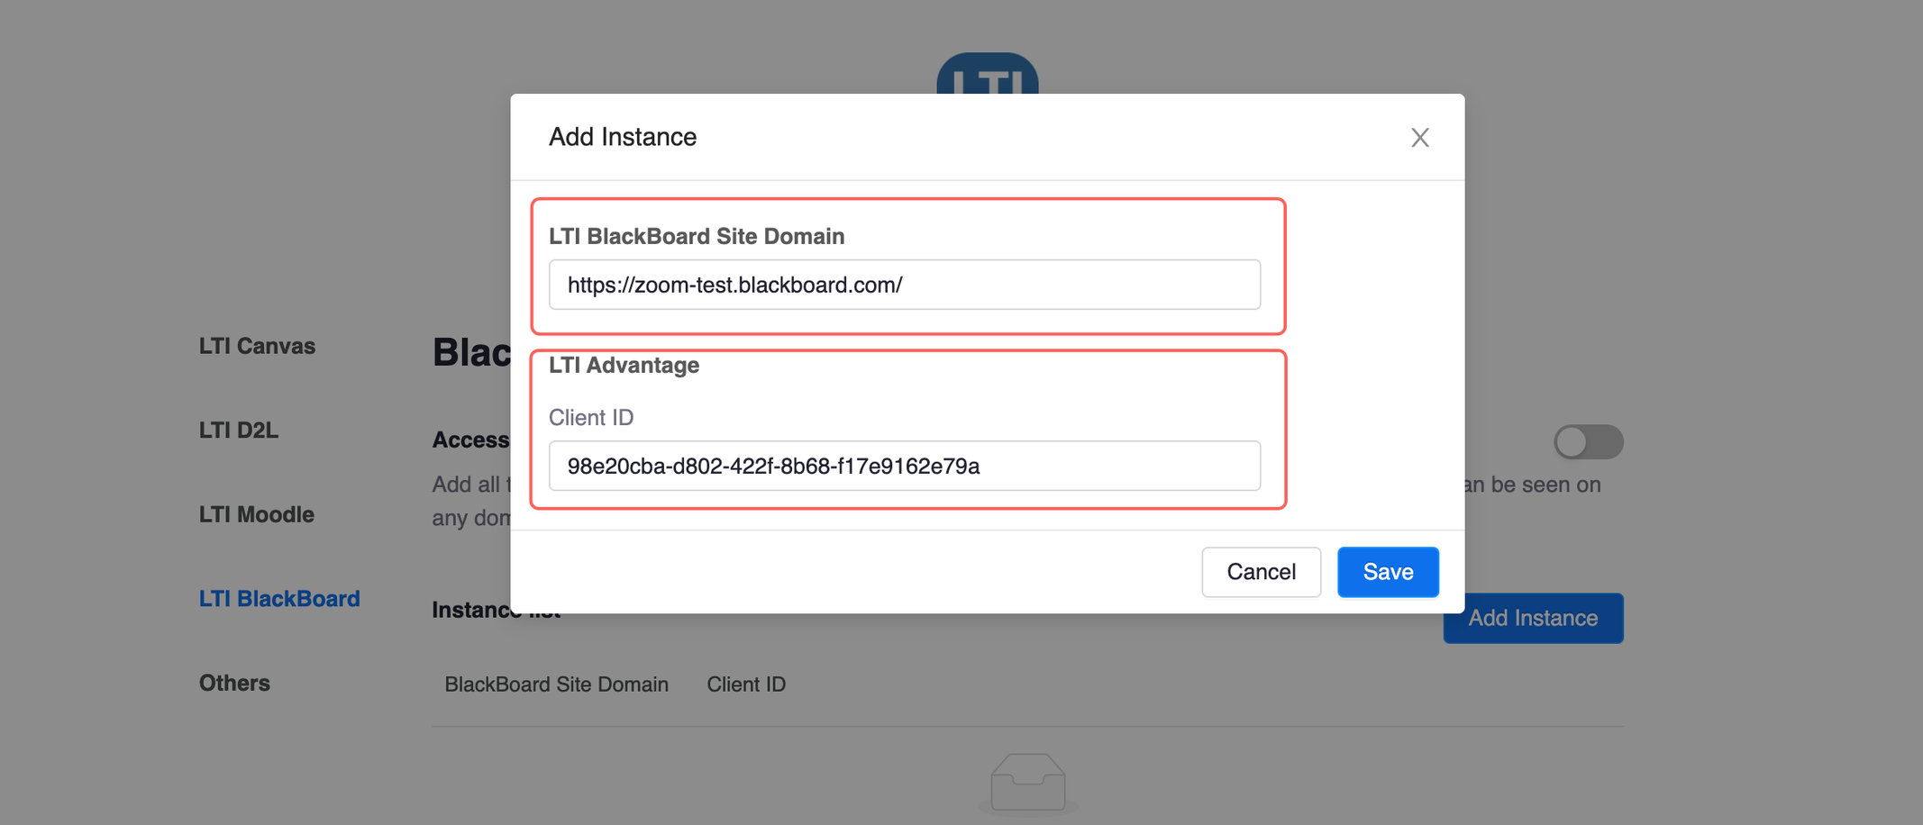Open the LTI D2L section
Image resolution: width=1923 pixels, height=825 pixels.
click(239, 431)
